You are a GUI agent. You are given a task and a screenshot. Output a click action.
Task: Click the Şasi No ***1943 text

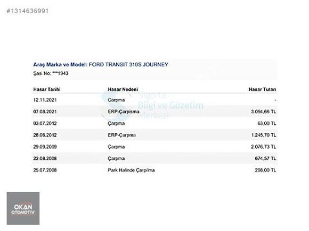[x=51, y=73]
